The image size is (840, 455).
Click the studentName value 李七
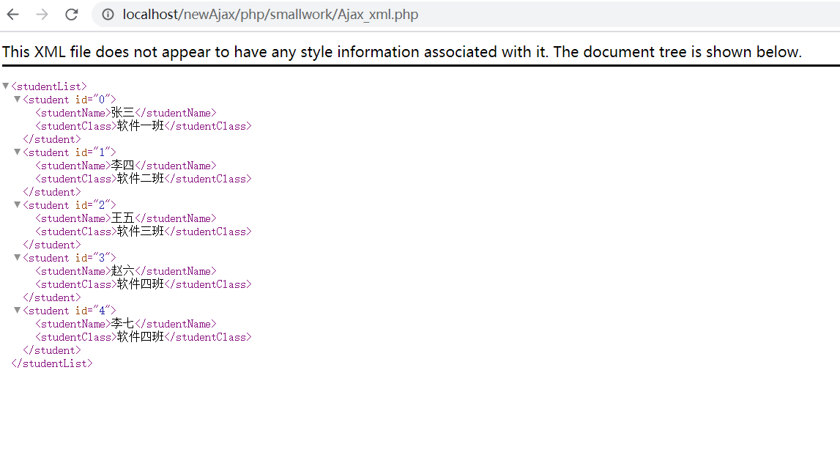pyautogui.click(x=123, y=324)
